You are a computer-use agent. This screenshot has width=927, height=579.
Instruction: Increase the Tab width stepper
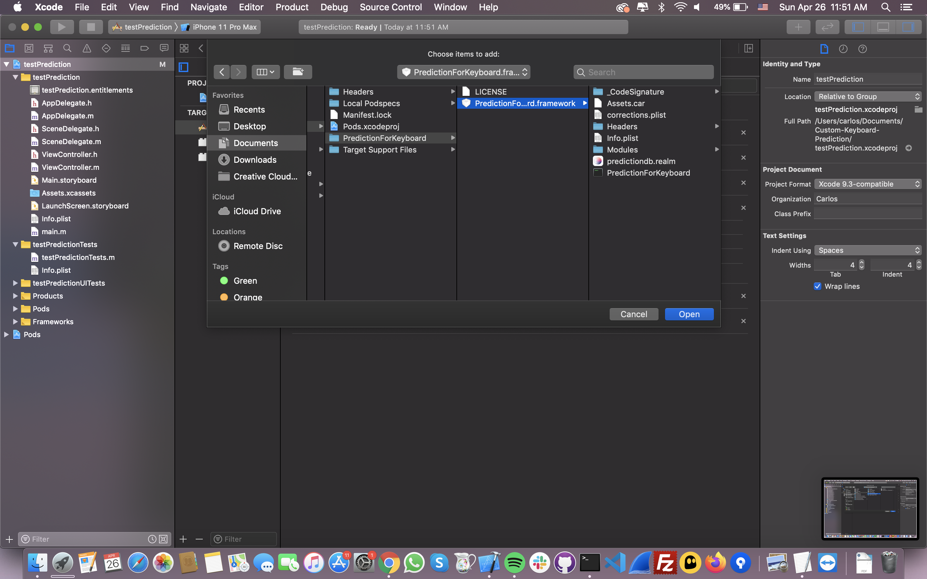pos(861,262)
